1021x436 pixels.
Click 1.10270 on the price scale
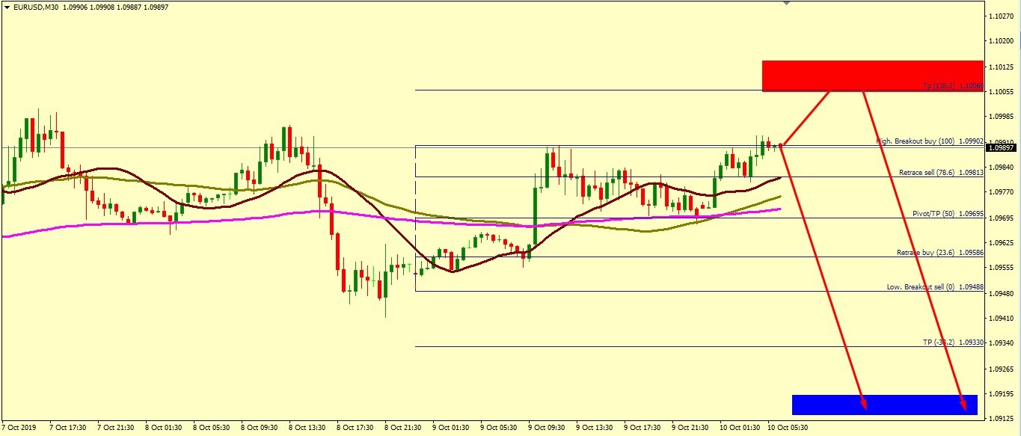coord(1001,16)
